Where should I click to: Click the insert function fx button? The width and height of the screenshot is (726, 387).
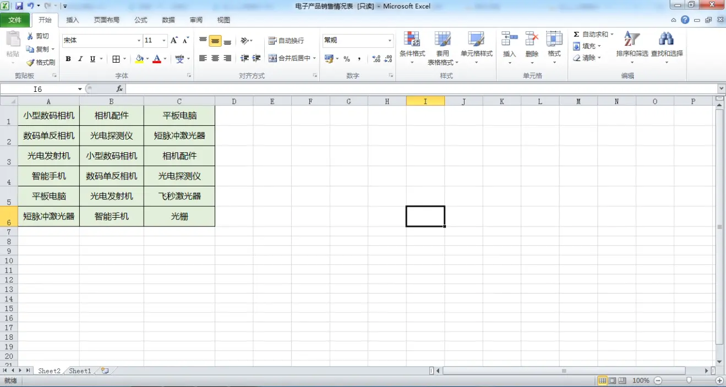click(119, 89)
